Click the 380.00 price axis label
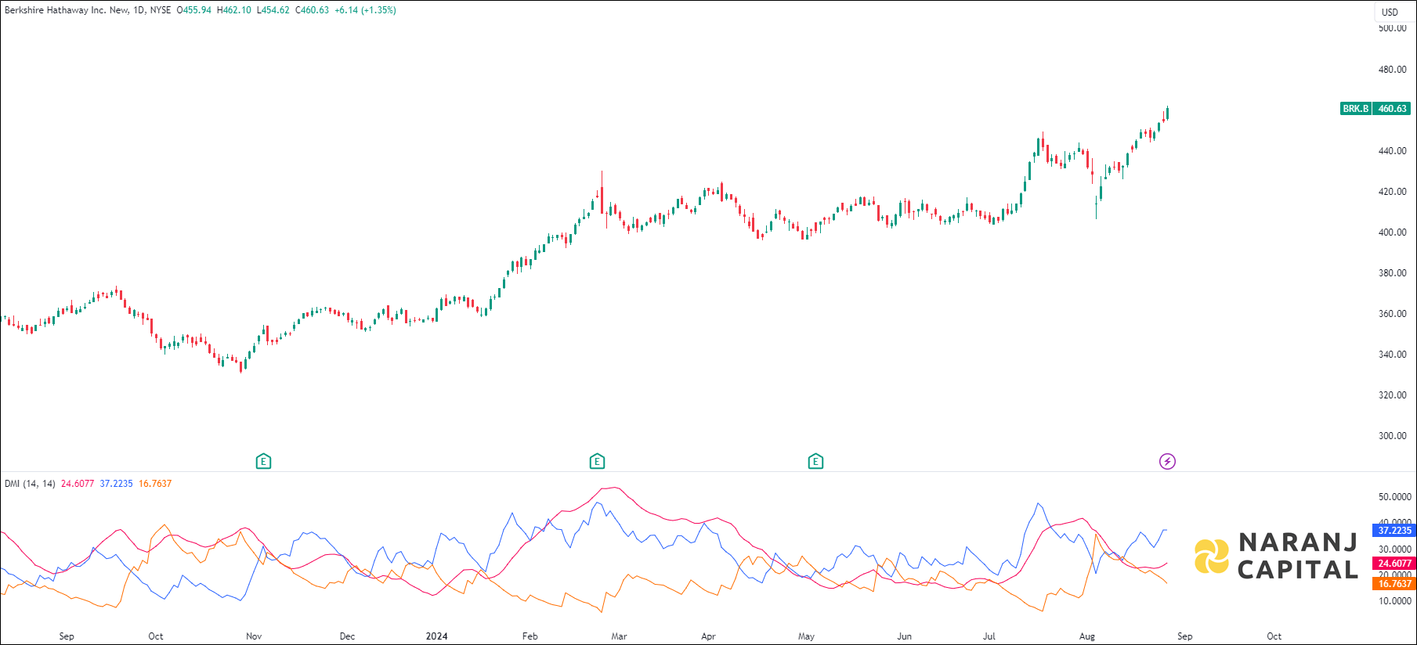 click(1392, 273)
